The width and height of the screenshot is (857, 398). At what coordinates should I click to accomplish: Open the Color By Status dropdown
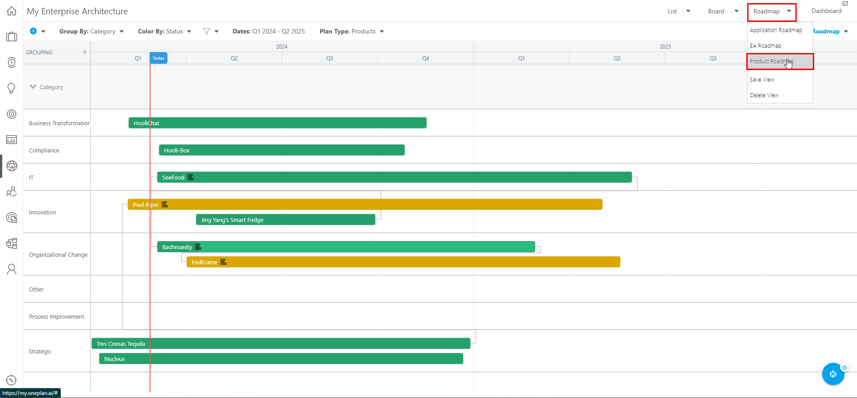click(x=165, y=31)
